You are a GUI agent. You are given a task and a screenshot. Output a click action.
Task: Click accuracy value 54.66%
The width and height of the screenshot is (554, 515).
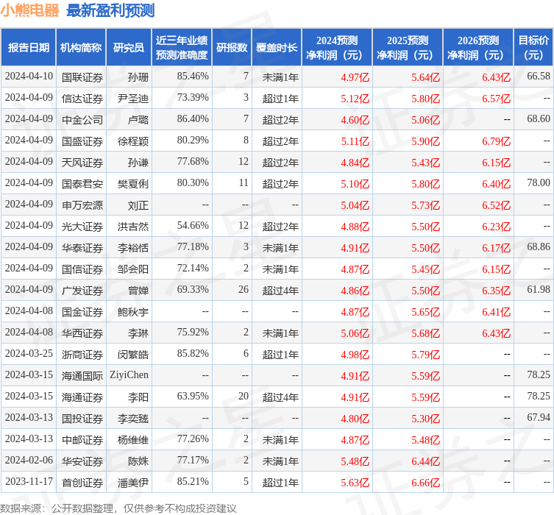pos(193,225)
